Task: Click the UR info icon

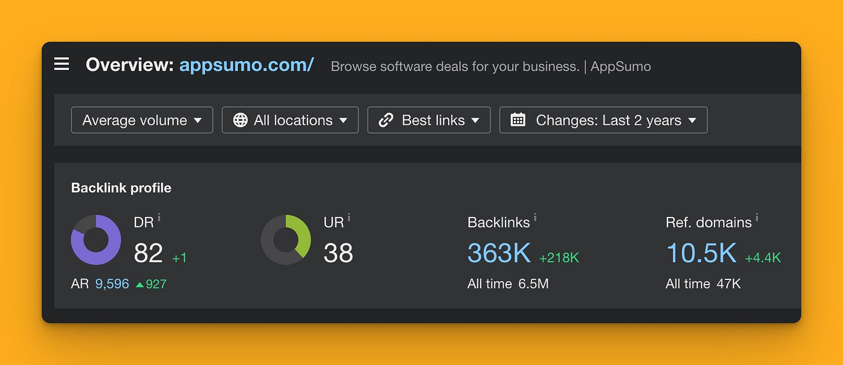Action: click(x=349, y=217)
